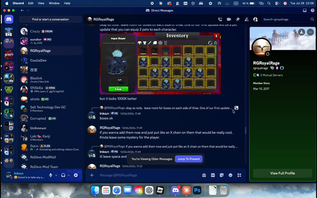317x198 pixels.
Task: Open the Apple menu
Action: 6,3
